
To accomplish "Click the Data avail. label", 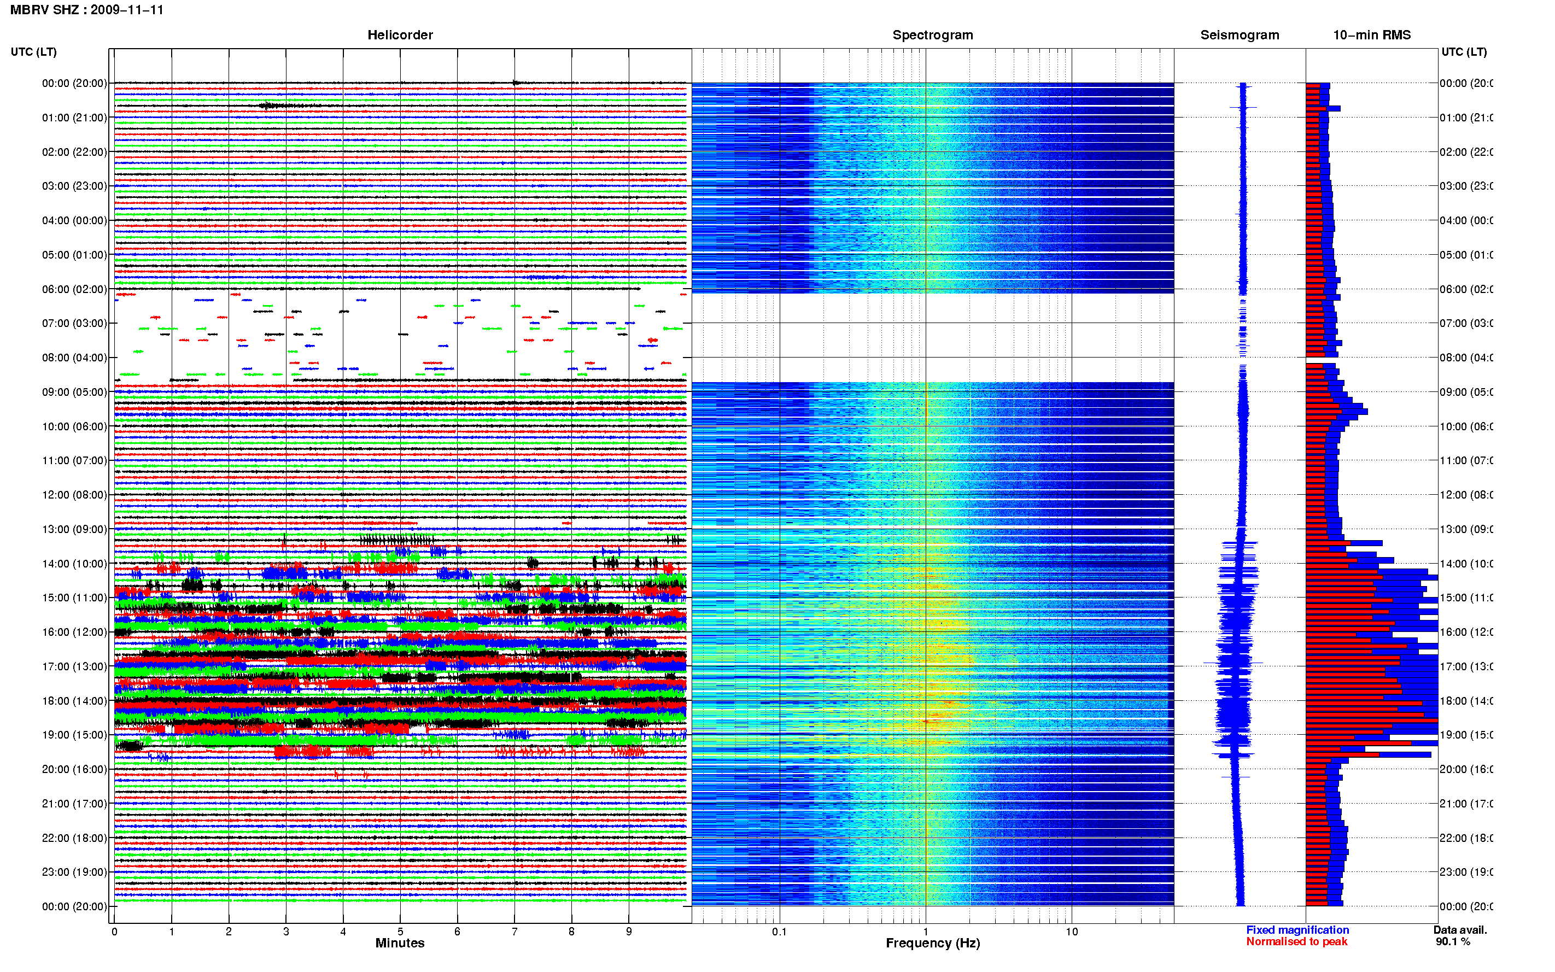I will [x=1460, y=929].
